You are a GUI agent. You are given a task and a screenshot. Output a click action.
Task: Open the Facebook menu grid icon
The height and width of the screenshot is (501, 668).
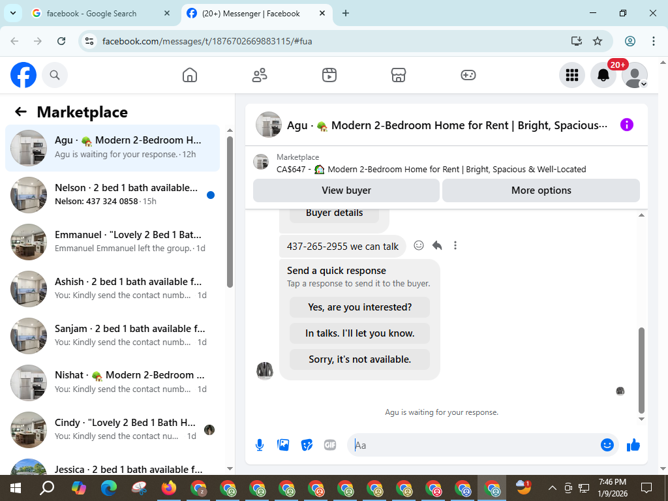tap(571, 75)
